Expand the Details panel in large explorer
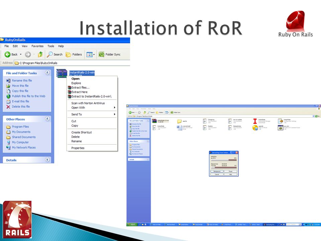This screenshot has height=241, width=321. pyautogui.click(x=47, y=160)
